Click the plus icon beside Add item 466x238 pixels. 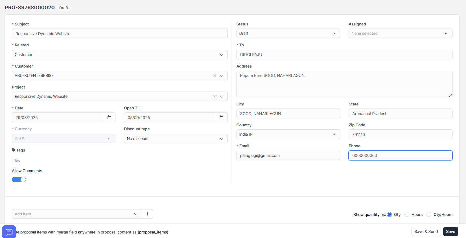[147, 214]
